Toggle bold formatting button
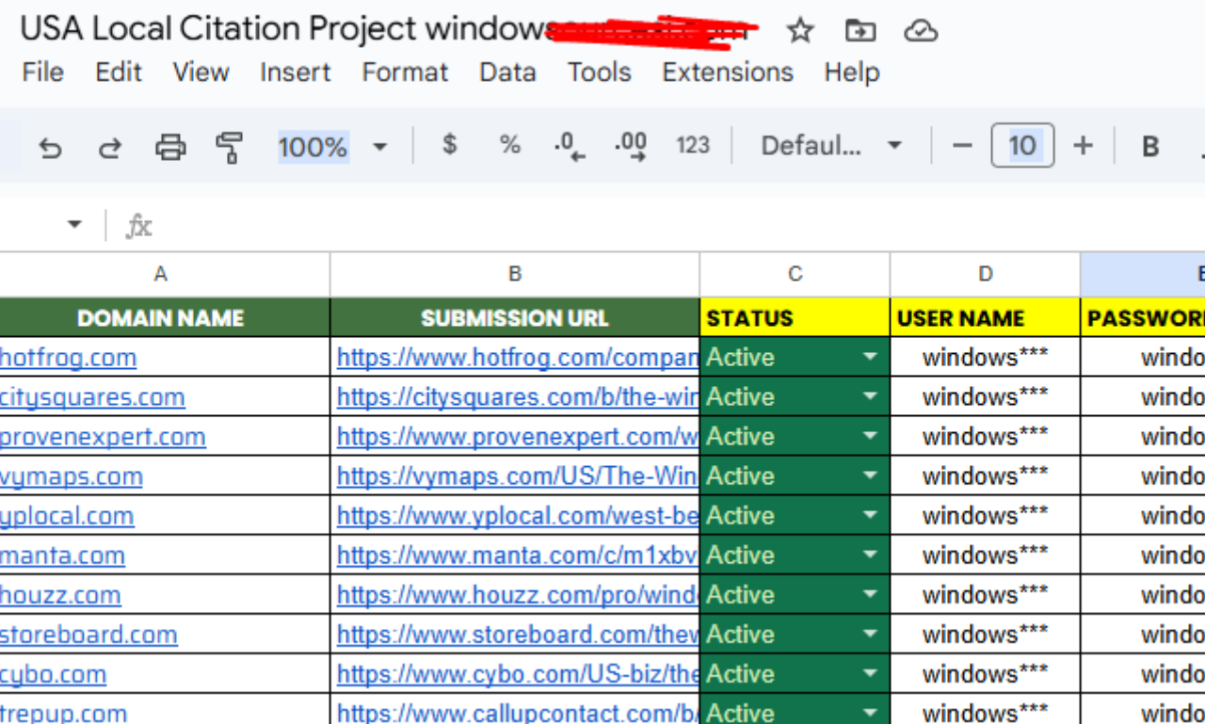This screenshot has height=724, width=1205. [x=1149, y=146]
